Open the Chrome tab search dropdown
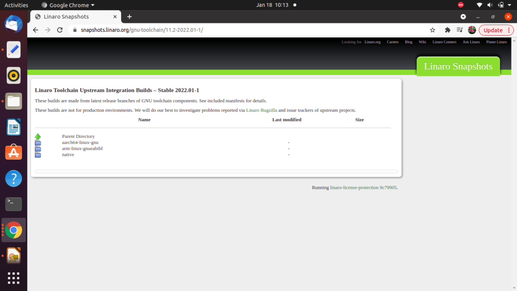Screen dimensions: 517x291 tap(463, 17)
